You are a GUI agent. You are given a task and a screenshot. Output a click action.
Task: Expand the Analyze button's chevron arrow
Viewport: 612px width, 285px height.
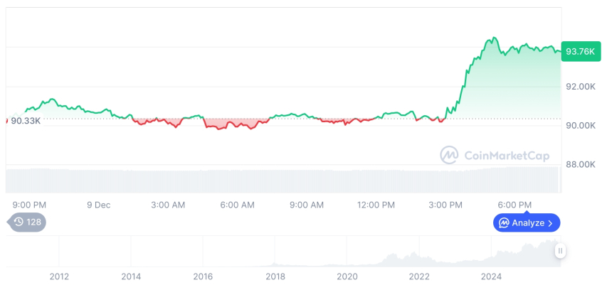(550, 223)
